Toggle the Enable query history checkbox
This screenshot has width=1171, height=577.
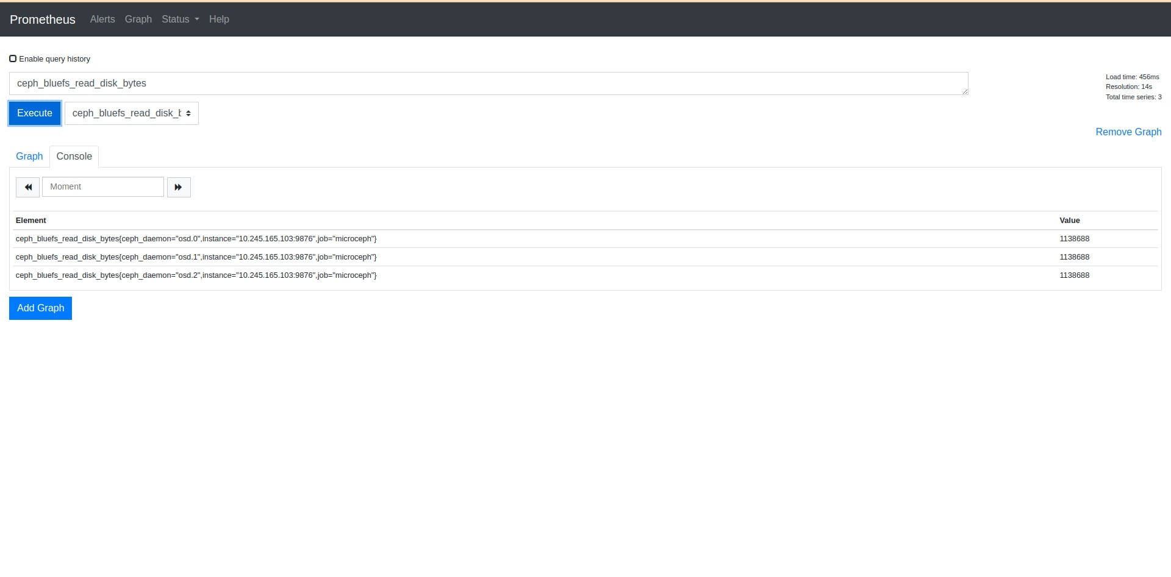(13, 58)
